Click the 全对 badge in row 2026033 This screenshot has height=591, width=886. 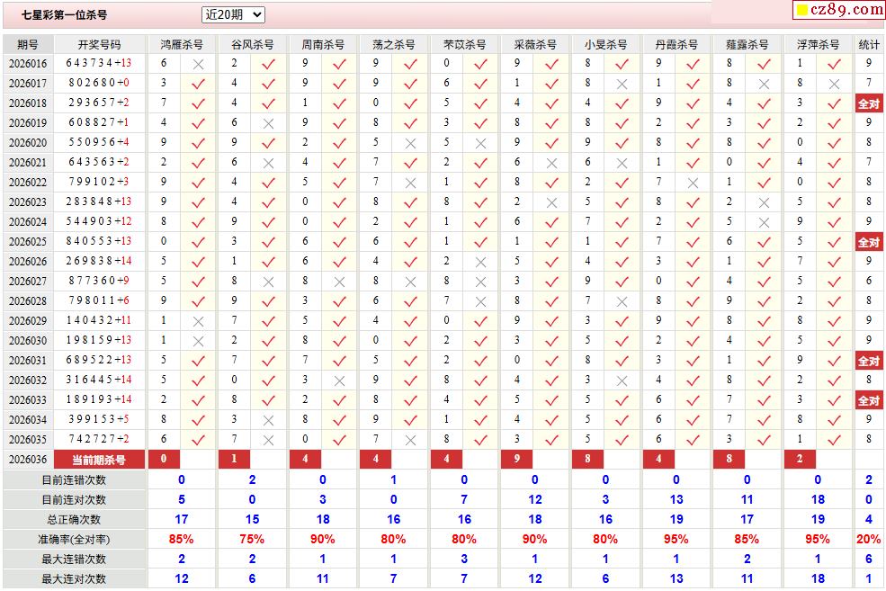tap(869, 400)
